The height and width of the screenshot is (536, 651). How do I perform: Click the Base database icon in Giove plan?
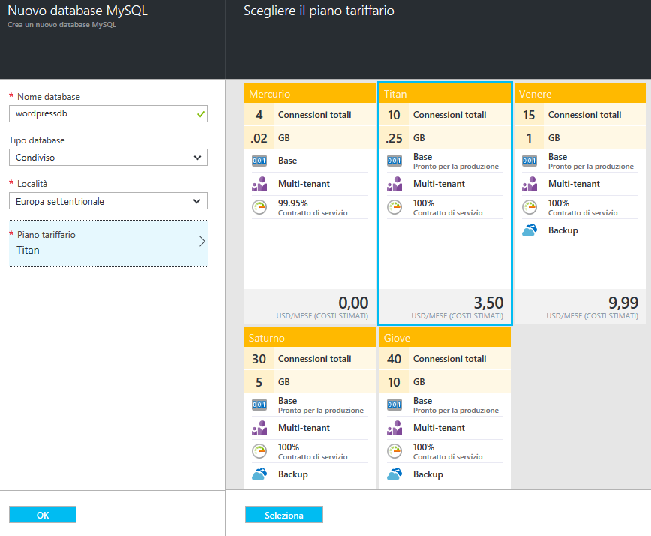click(394, 405)
